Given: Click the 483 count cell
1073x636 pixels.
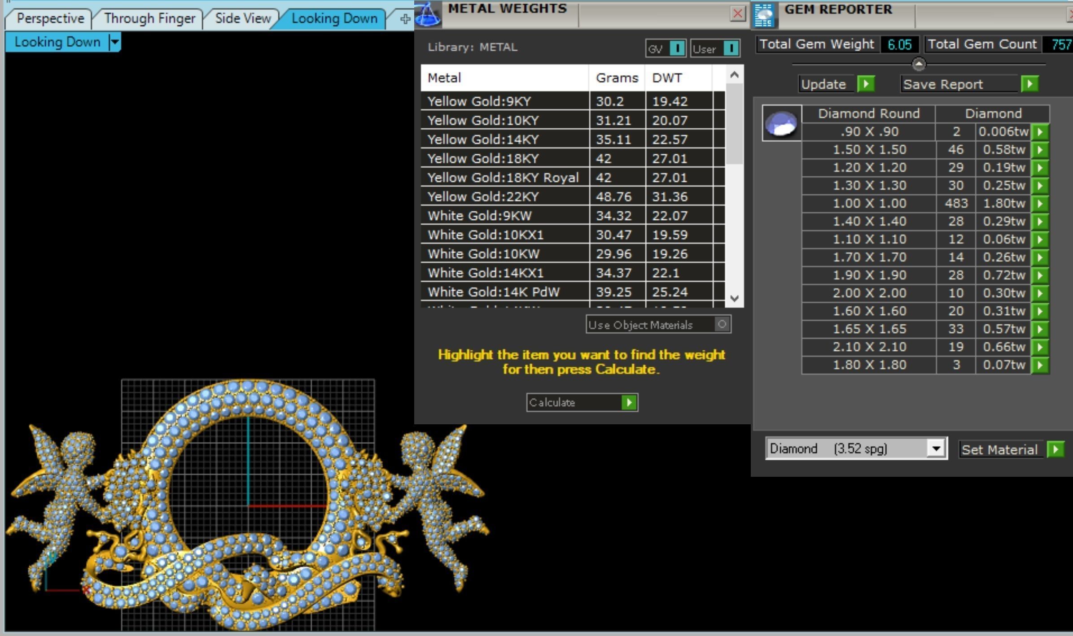Looking at the screenshot, I should point(956,204).
